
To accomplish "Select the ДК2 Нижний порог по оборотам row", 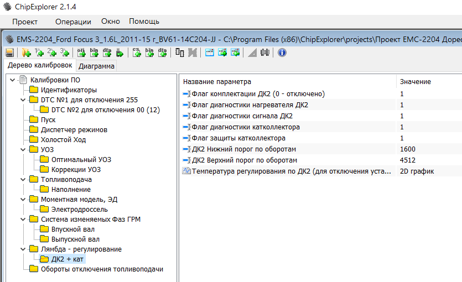I will tap(244, 149).
